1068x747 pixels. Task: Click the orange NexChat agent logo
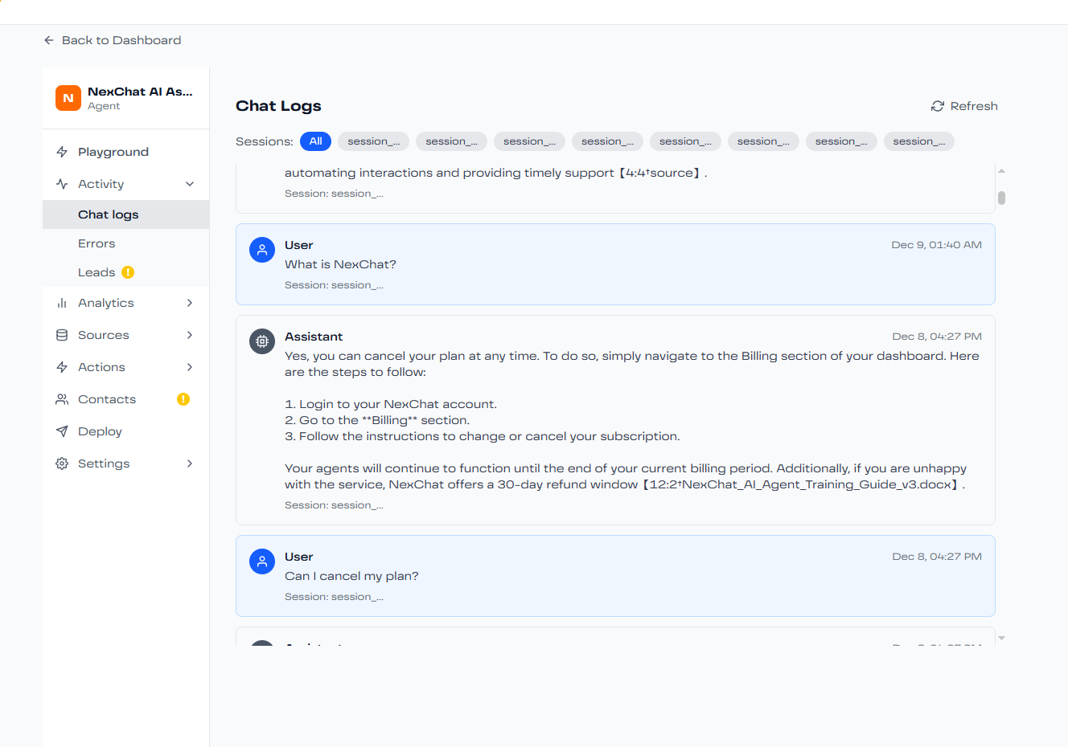tap(68, 98)
